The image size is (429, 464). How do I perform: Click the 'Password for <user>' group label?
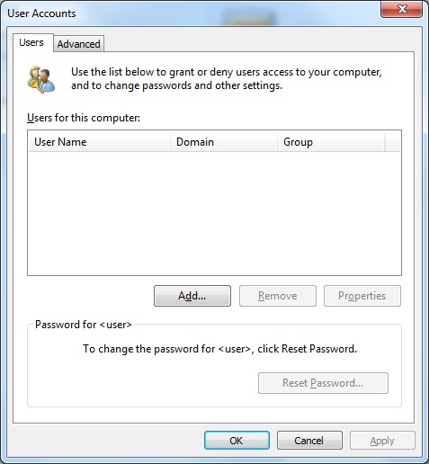tap(84, 325)
